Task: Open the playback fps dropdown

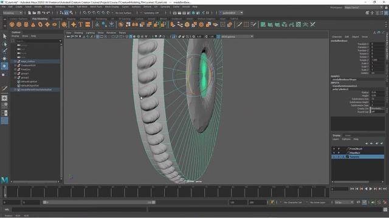Action: (x=344, y=202)
